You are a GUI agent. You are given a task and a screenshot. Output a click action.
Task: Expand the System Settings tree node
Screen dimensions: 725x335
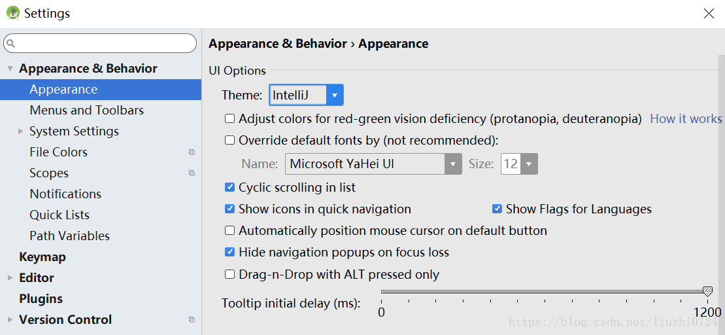[x=20, y=132]
